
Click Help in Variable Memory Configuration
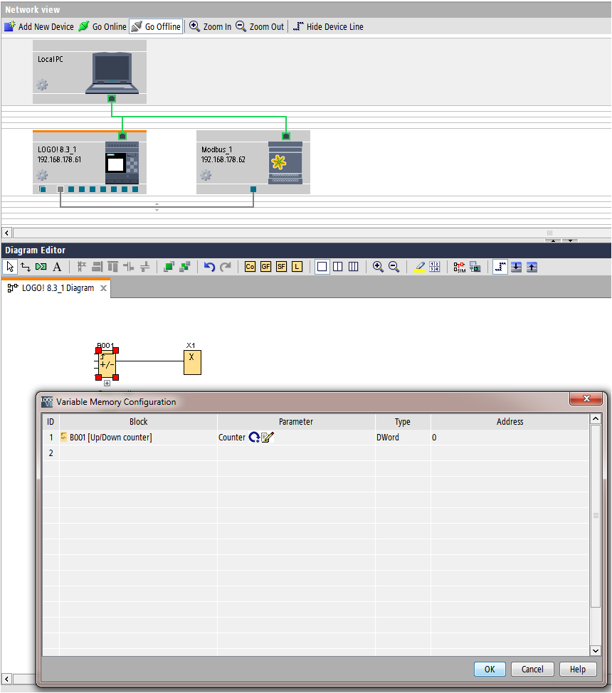578,669
